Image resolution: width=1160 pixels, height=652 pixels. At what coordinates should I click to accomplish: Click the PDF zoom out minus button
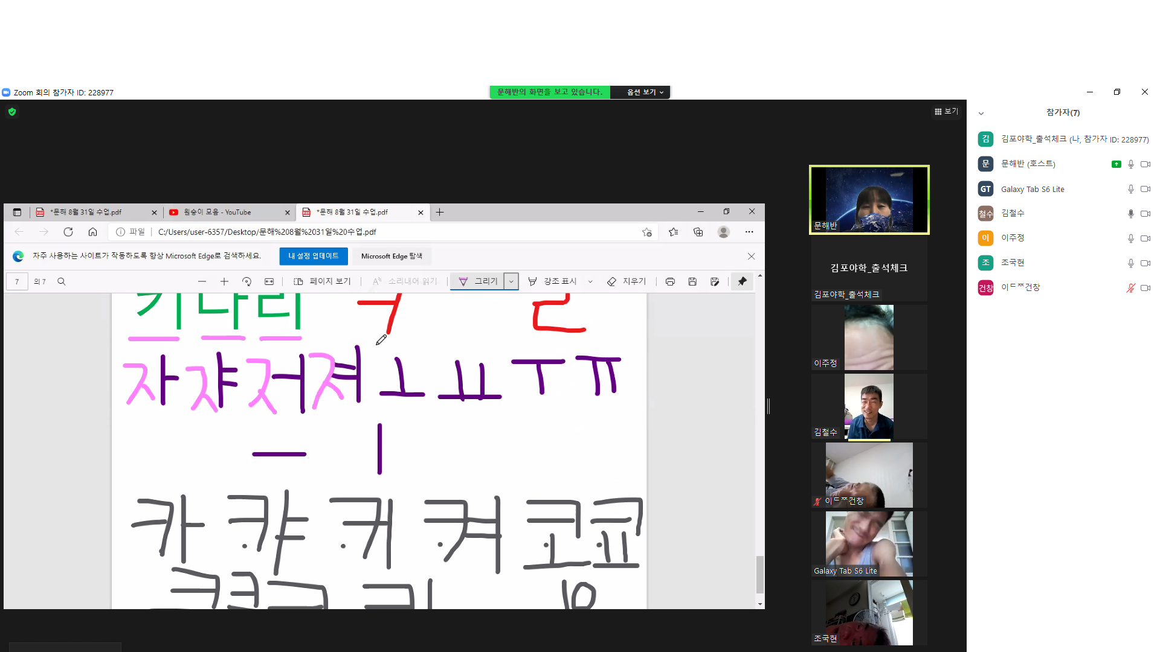(x=202, y=281)
